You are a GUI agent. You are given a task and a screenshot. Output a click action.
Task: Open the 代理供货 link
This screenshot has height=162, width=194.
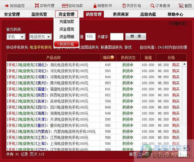[x=178, y=24]
